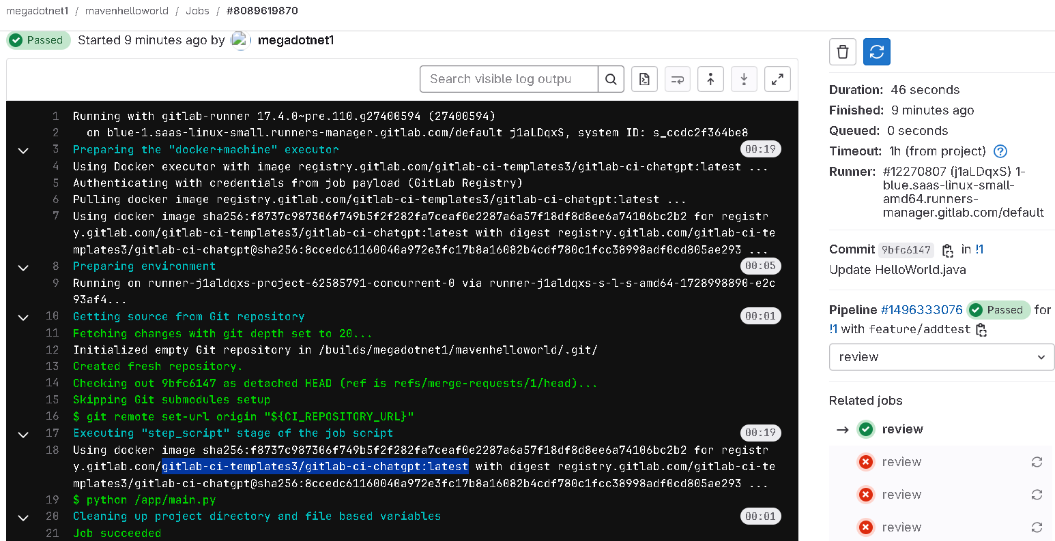Click the "$ python /app/main.py" log line

click(x=145, y=500)
